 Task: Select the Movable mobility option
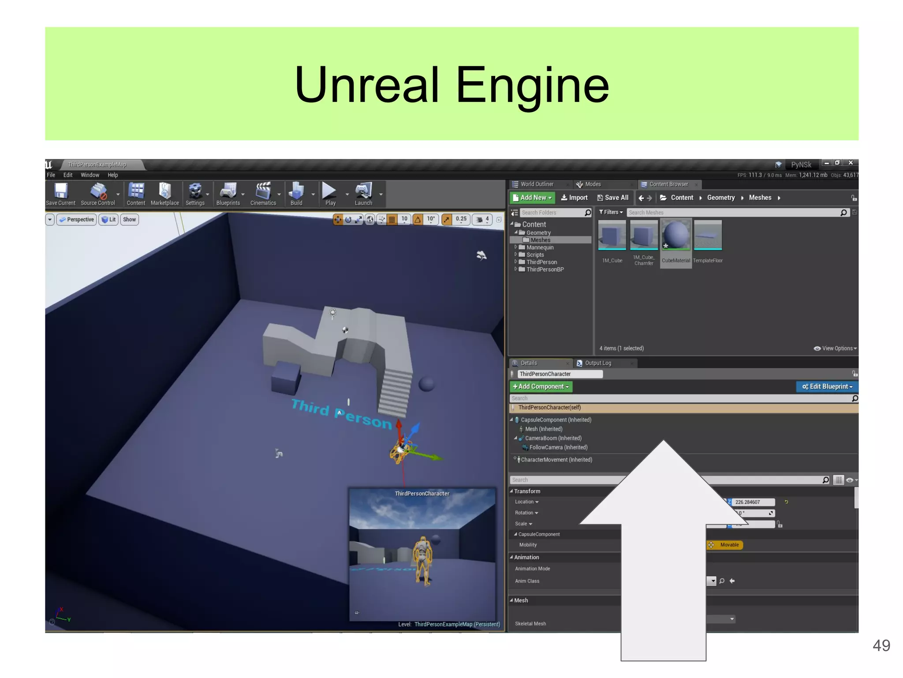pos(725,545)
